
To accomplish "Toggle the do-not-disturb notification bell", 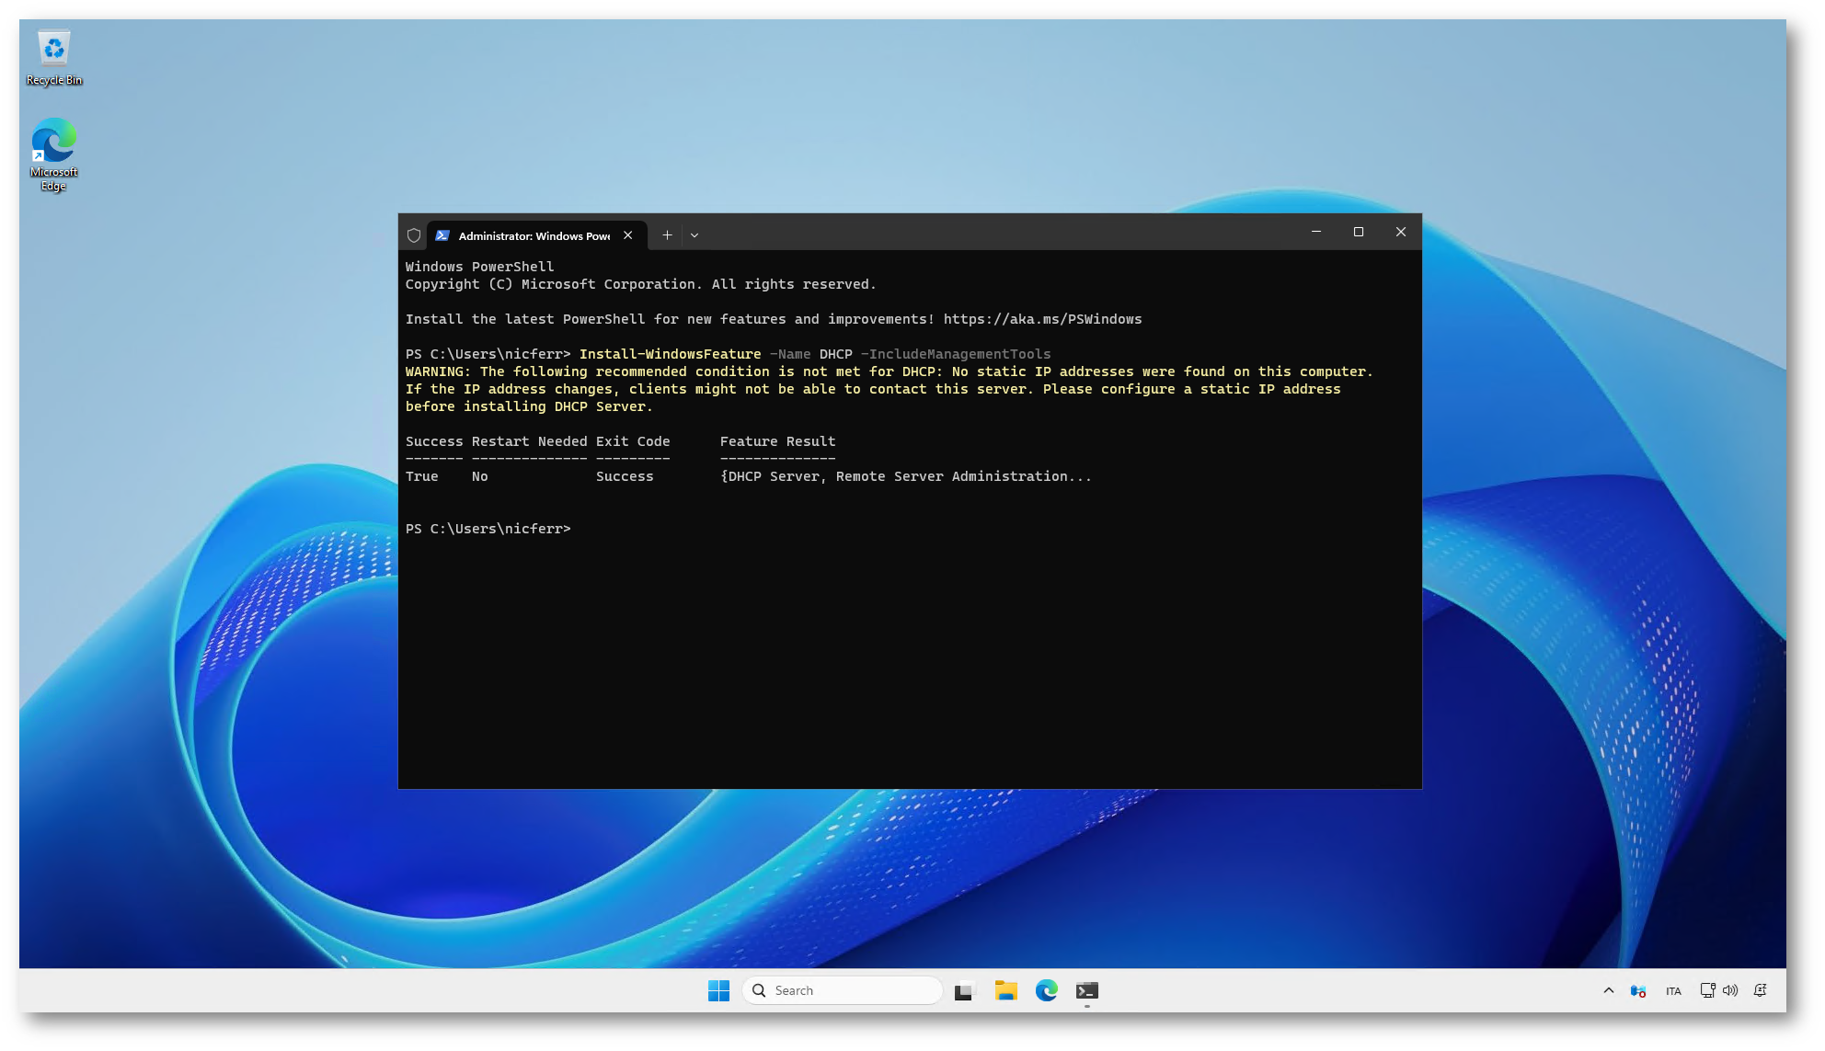I will coord(1761,990).
